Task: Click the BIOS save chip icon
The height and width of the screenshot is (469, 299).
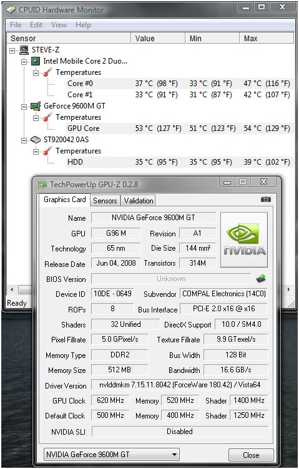Action: click(261, 278)
